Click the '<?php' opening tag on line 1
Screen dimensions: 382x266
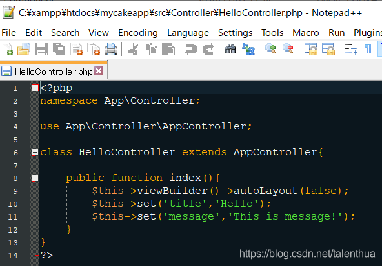56,88
